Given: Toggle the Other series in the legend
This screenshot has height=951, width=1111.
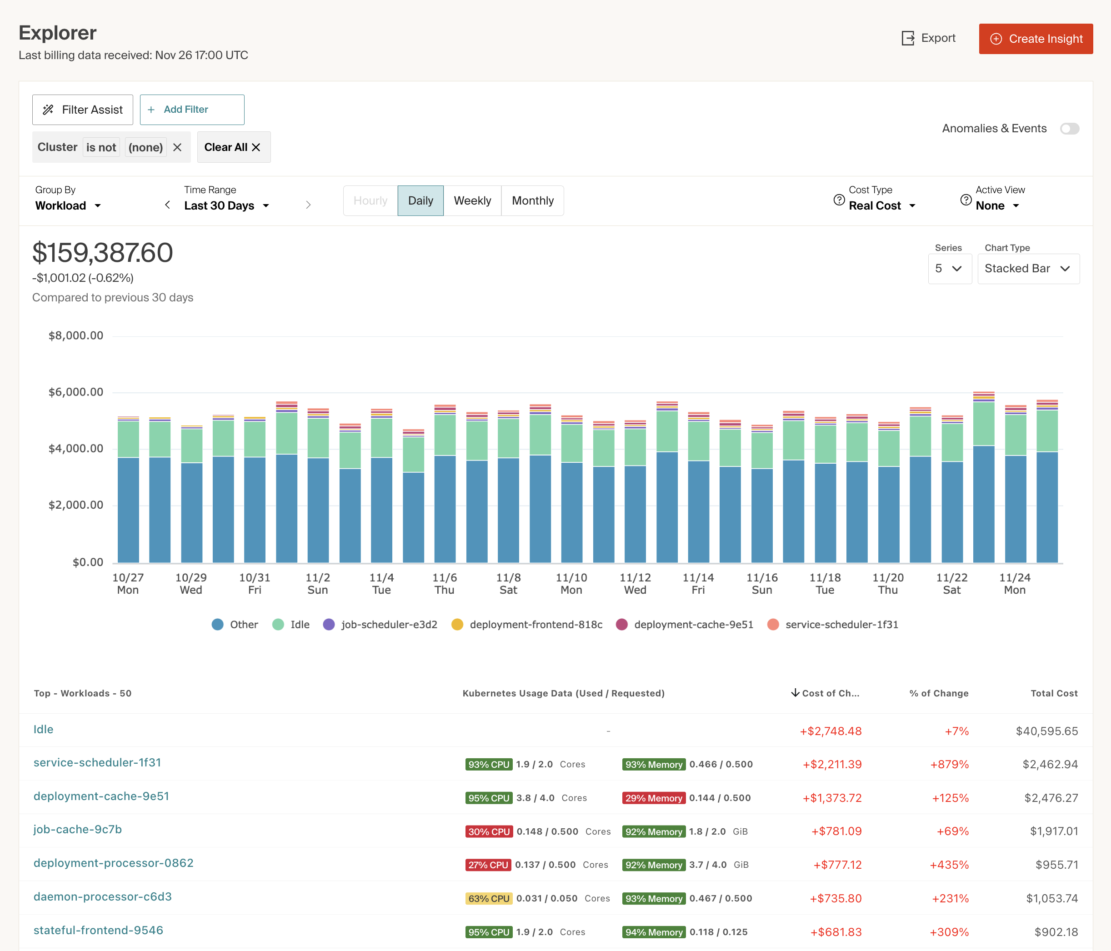Looking at the screenshot, I should pos(234,624).
